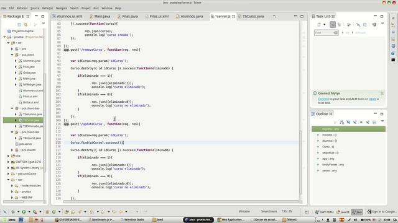The height and width of the screenshot is (223, 398).
Task: Click Synchronize Changed icon in Task List
Action: click(349, 25)
